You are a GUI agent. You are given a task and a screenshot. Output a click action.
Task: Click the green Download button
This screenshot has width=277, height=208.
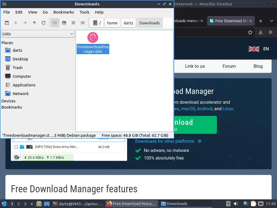[195, 125]
